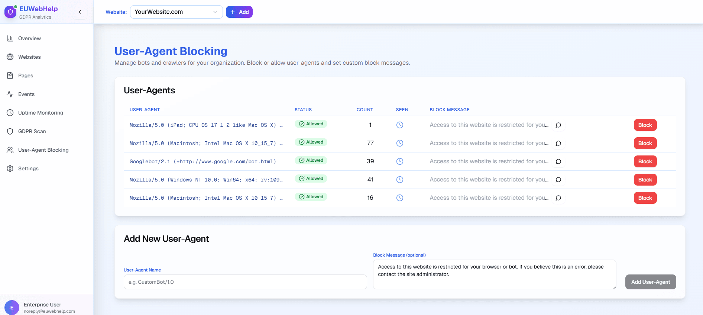Focus the User-Agent Name input field

245,282
